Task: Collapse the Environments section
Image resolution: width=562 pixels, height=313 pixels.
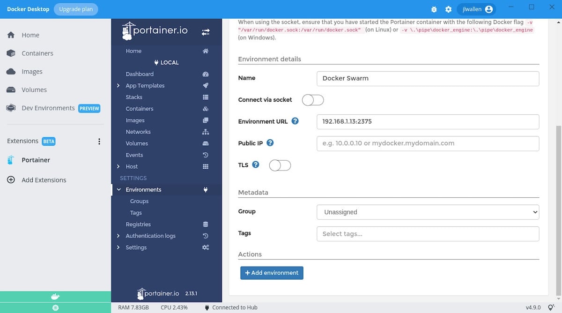Action: click(118, 189)
